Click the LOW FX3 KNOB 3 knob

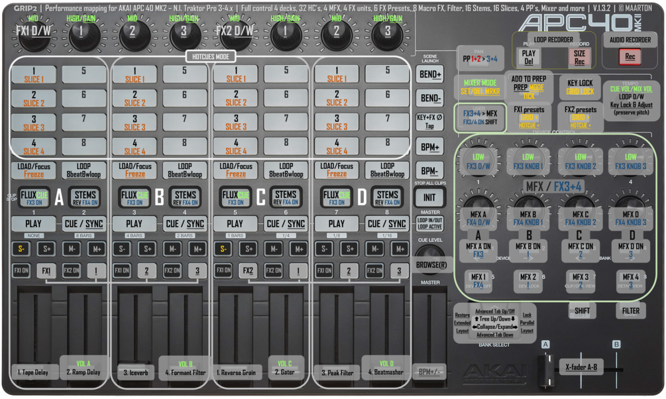click(631, 160)
